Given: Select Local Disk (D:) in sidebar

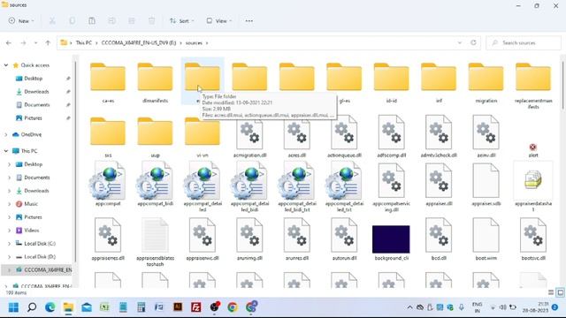Looking at the screenshot, I should (40, 257).
